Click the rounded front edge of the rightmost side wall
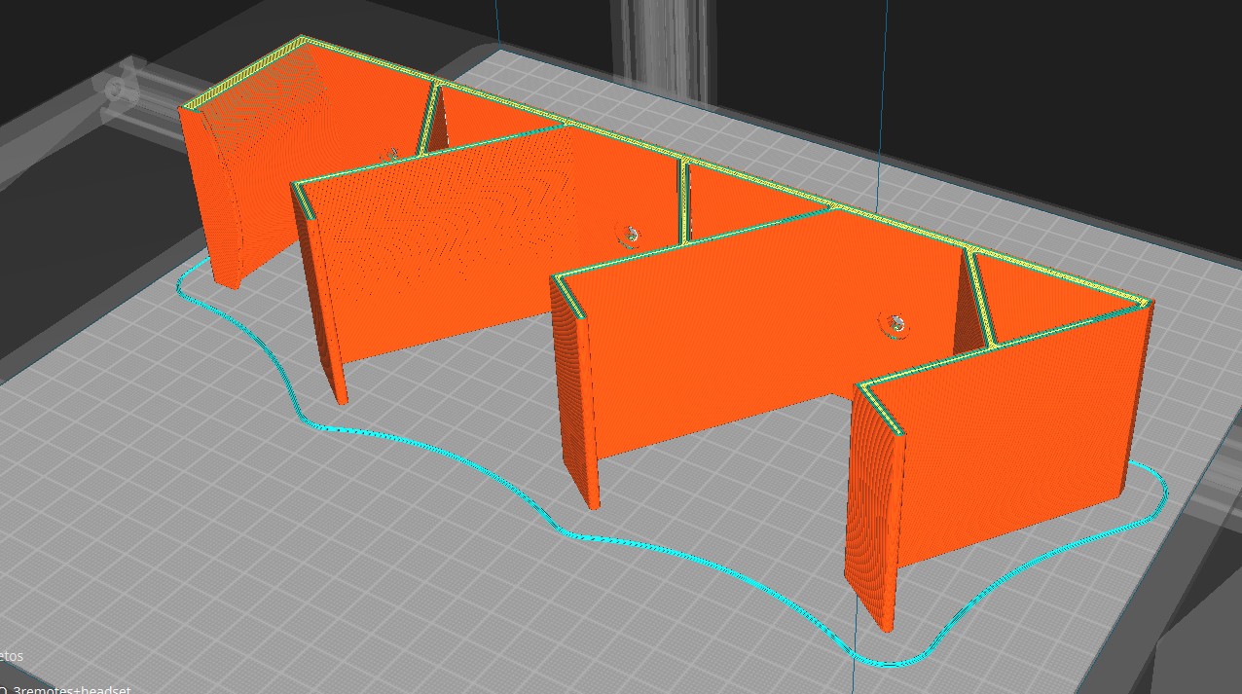Viewport: 1242px width, 694px height. [x=869, y=506]
